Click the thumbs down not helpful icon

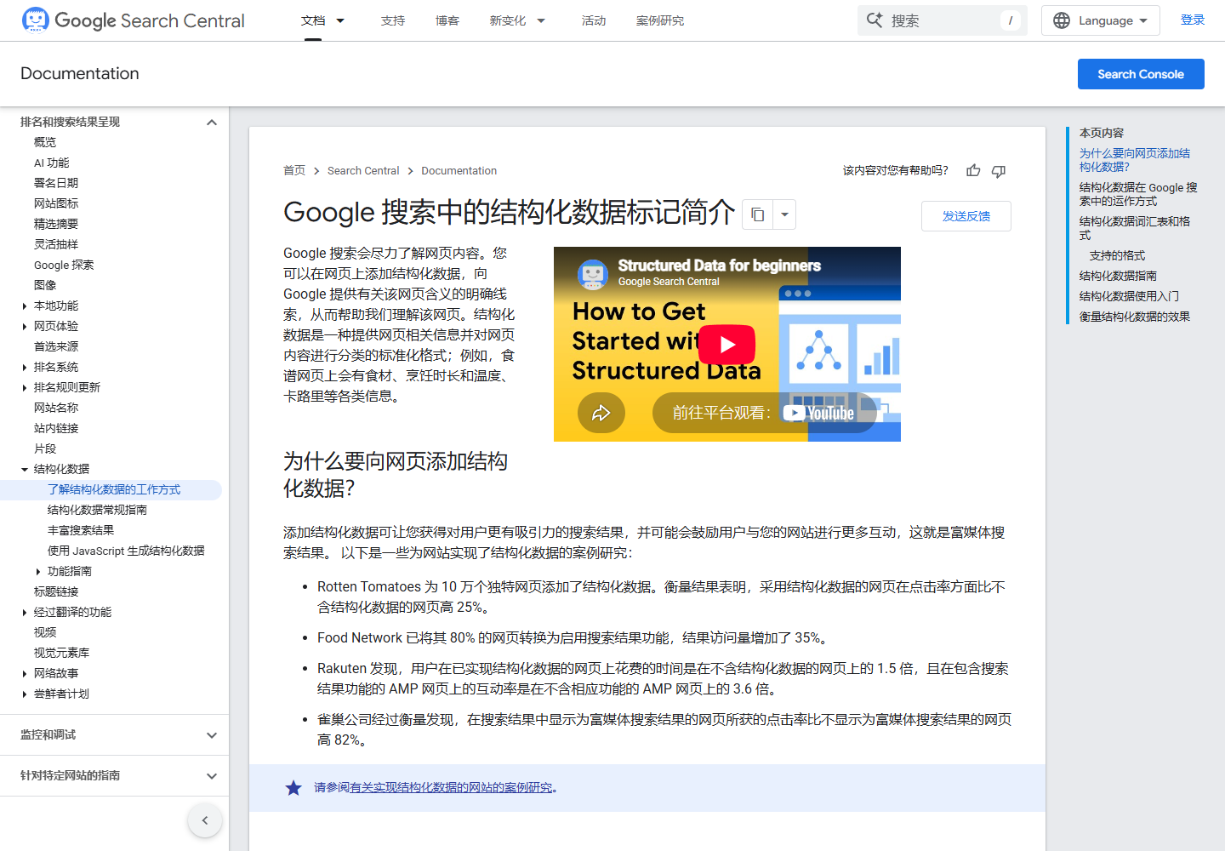click(x=999, y=171)
